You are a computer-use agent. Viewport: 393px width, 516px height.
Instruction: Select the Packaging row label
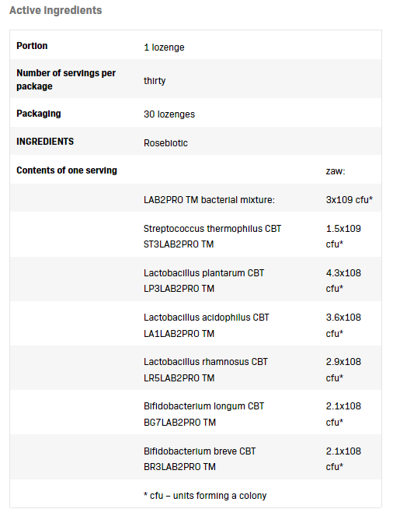coord(38,114)
